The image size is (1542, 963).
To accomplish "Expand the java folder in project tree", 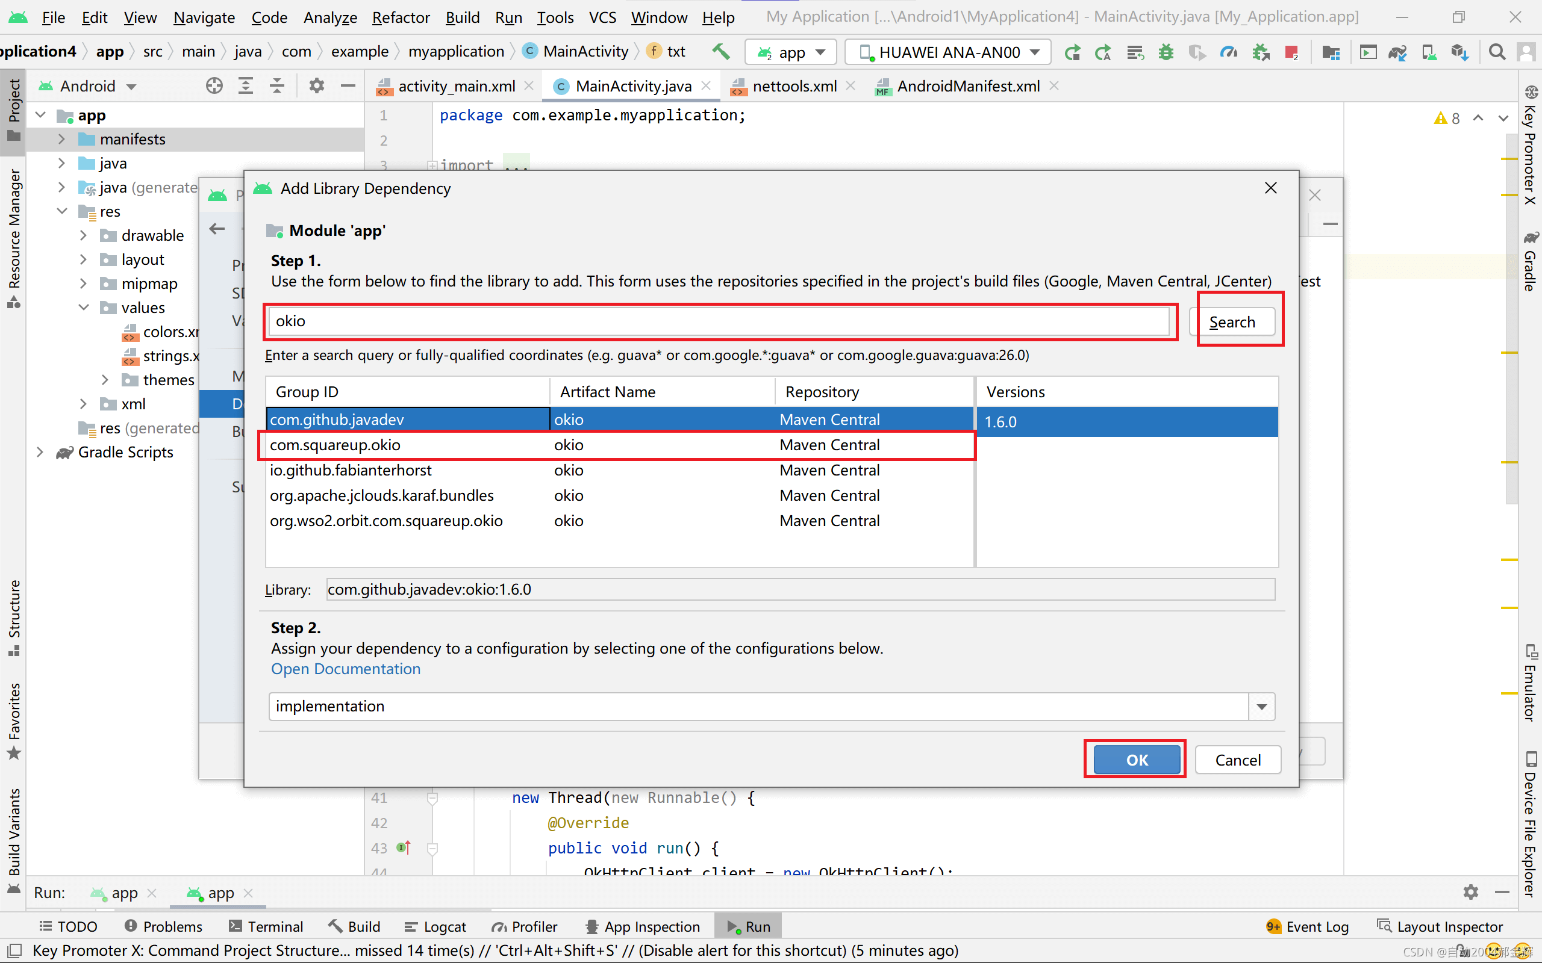I will click(62, 163).
